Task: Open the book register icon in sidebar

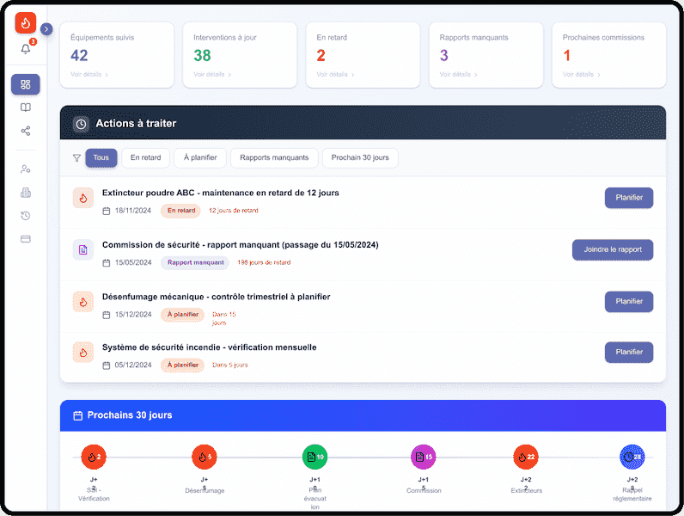Action: point(26,107)
